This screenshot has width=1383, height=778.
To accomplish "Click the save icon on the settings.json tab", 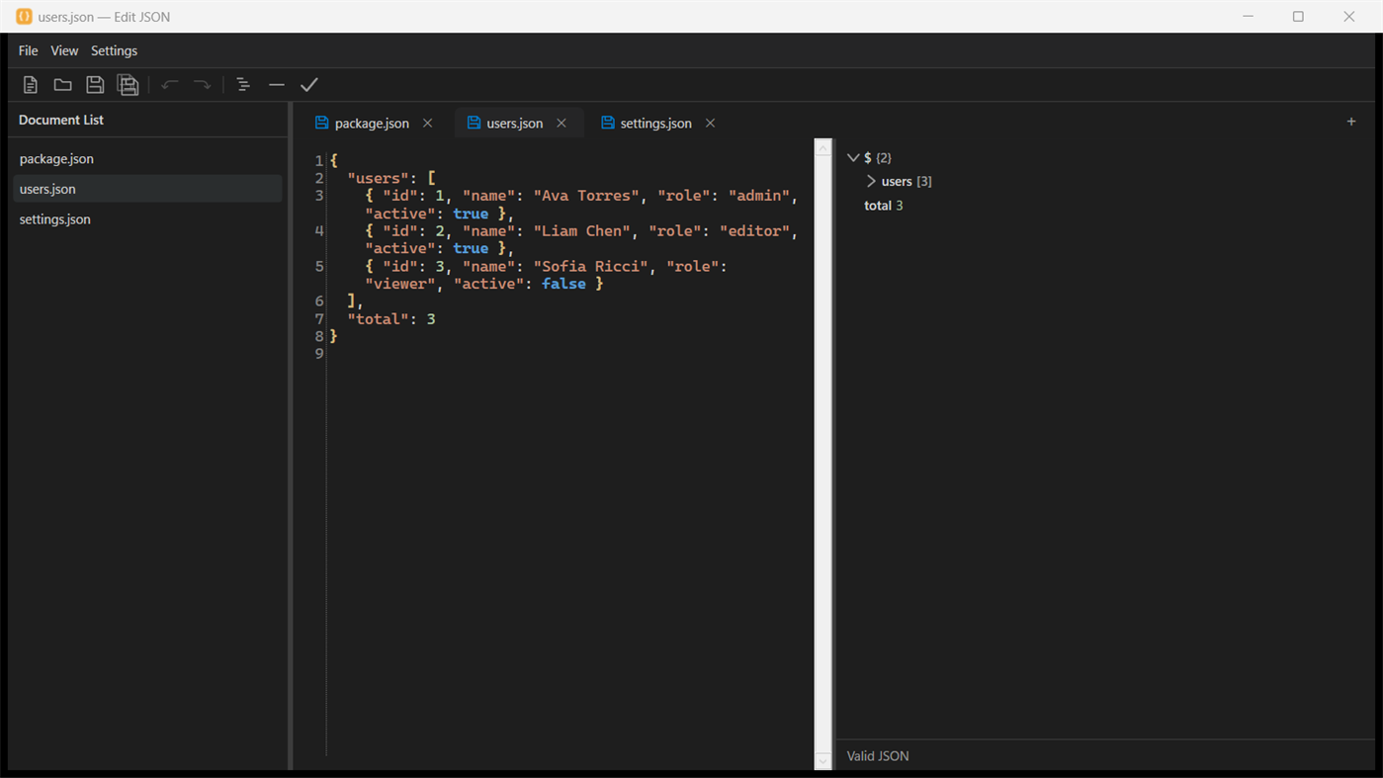I will pos(608,123).
